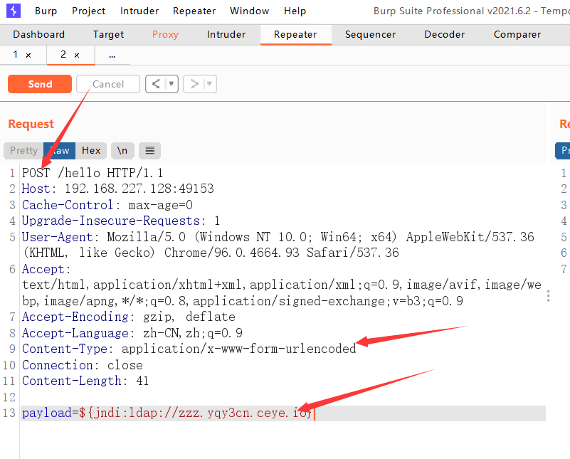
Task: Click the Accept header name
Action: click(43, 269)
